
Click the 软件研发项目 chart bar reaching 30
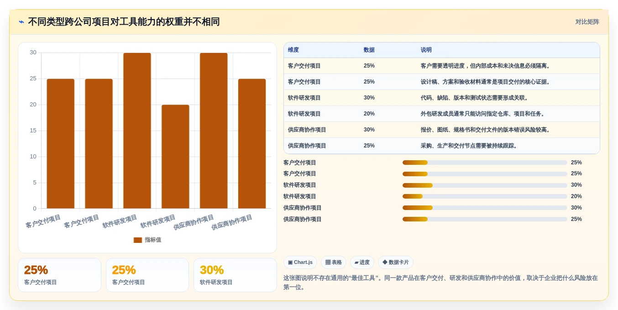click(137, 131)
